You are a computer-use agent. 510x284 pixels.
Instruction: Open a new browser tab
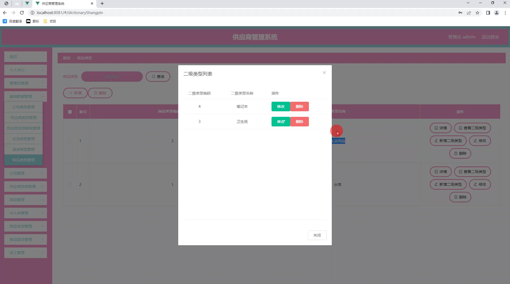pos(102,3)
